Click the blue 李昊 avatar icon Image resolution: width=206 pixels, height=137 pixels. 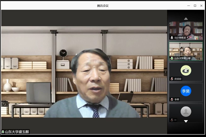pos(186,91)
